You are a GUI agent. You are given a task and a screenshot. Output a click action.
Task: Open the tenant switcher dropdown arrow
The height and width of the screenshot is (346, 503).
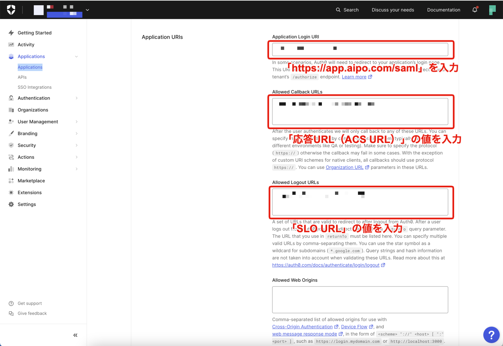point(87,10)
